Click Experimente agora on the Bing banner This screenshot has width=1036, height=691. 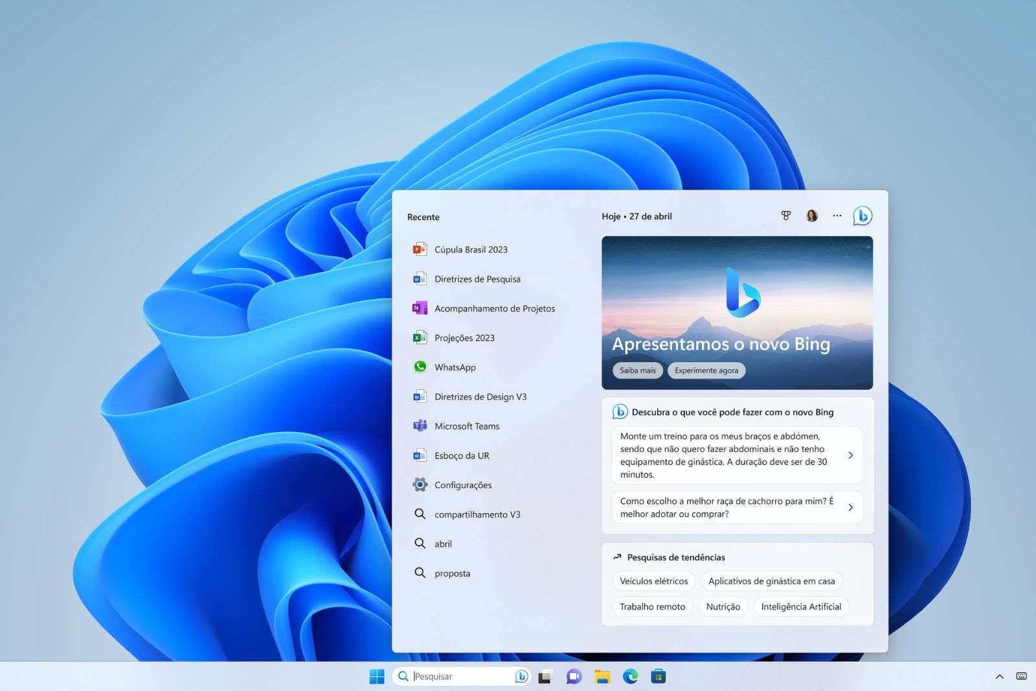click(706, 370)
